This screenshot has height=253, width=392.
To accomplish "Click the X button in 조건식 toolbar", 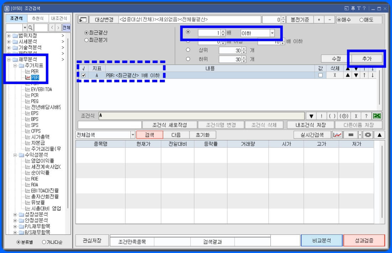I will pos(356,116).
